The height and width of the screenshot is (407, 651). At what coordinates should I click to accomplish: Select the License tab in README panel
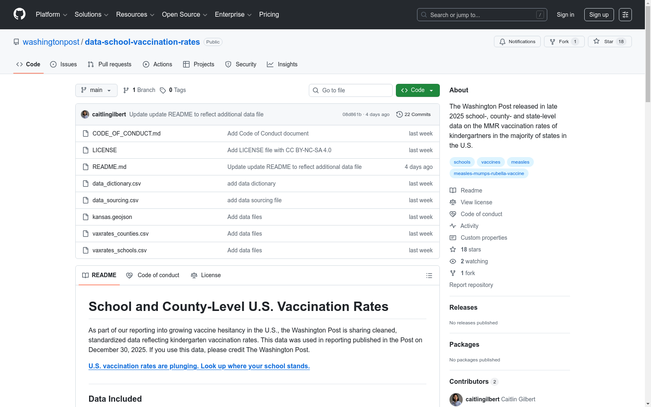206,276
